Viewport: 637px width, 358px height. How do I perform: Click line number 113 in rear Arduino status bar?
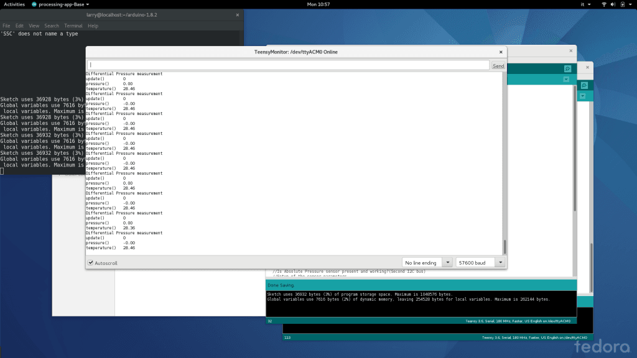[287, 337]
